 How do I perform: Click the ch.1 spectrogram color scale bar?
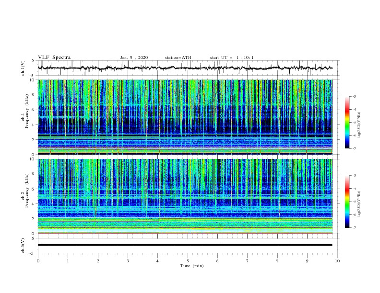point(347,123)
